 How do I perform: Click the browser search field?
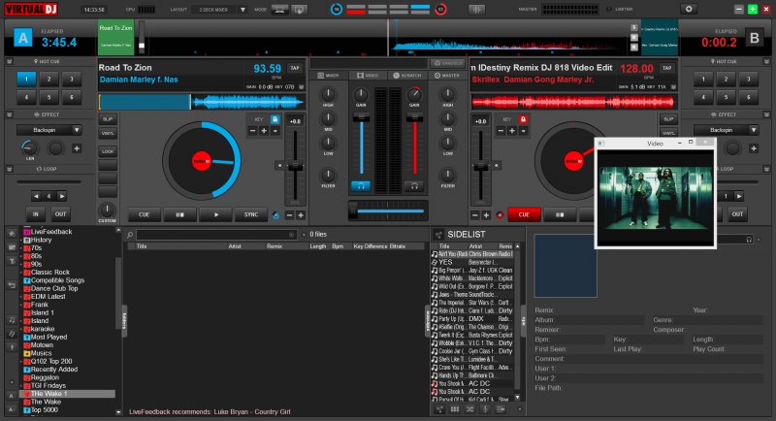point(216,235)
